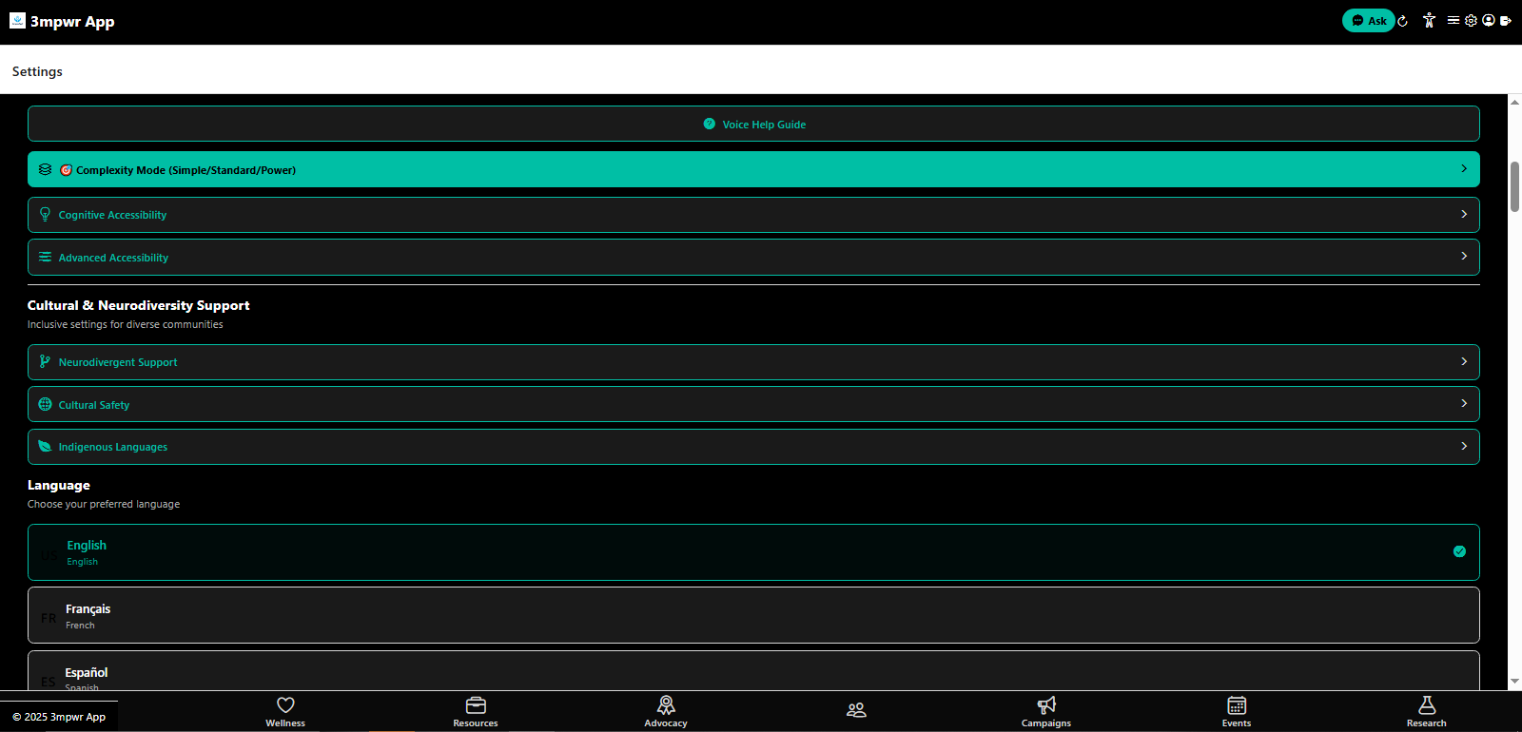Open the Indigenous Languages settings
The height and width of the screenshot is (732, 1522).
pyautogui.click(x=753, y=447)
